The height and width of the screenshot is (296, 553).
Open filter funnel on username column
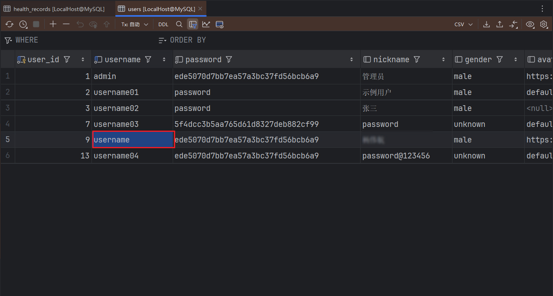coord(149,59)
